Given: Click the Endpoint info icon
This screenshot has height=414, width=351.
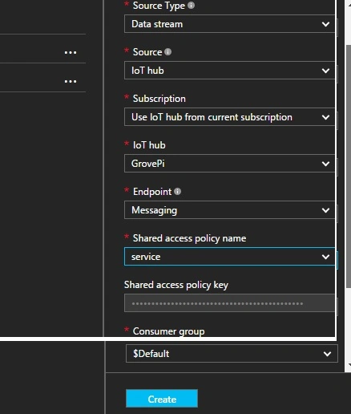Looking at the screenshot, I should point(177,192).
